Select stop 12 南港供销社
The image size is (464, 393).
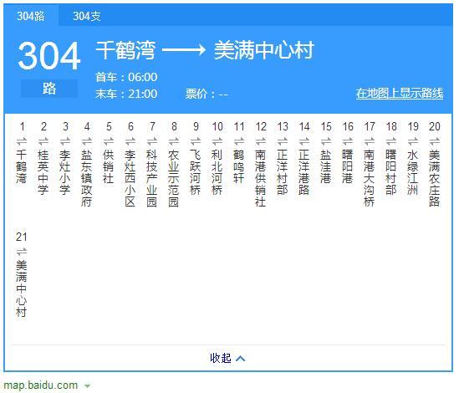pyautogui.click(x=261, y=178)
